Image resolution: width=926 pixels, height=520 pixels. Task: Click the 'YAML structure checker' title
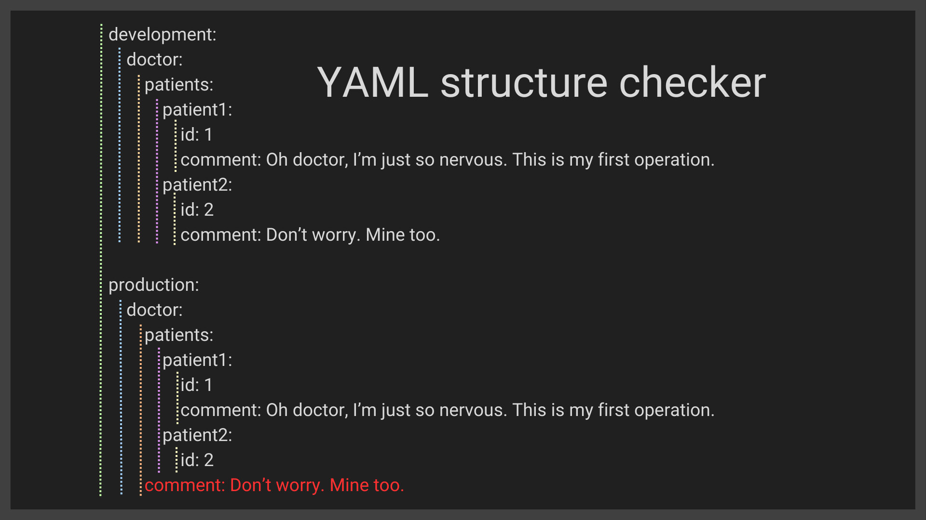click(541, 83)
